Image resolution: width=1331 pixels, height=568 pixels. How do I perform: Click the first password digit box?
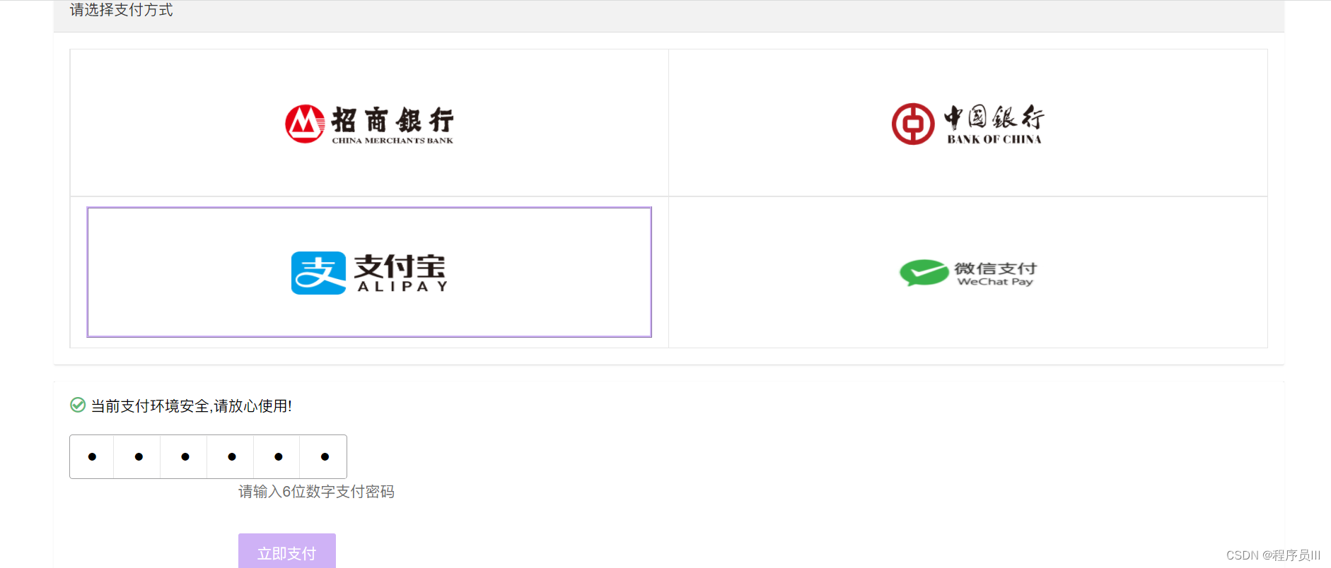(x=92, y=456)
